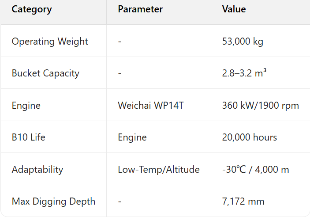Select the -30℃ / 4,000 m value
Image resolution: width=310 pixels, height=217 pixels.
[x=256, y=170]
